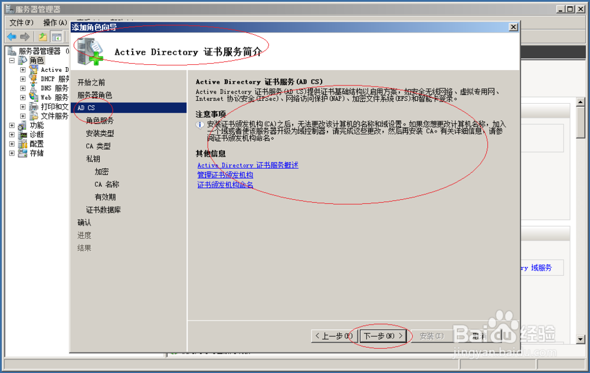Screen dimensions: 590x373
Task: Open the 文件(F) menu
Action: tap(21, 22)
